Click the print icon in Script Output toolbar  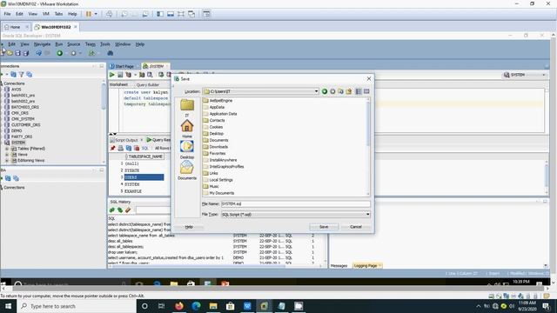click(120, 148)
